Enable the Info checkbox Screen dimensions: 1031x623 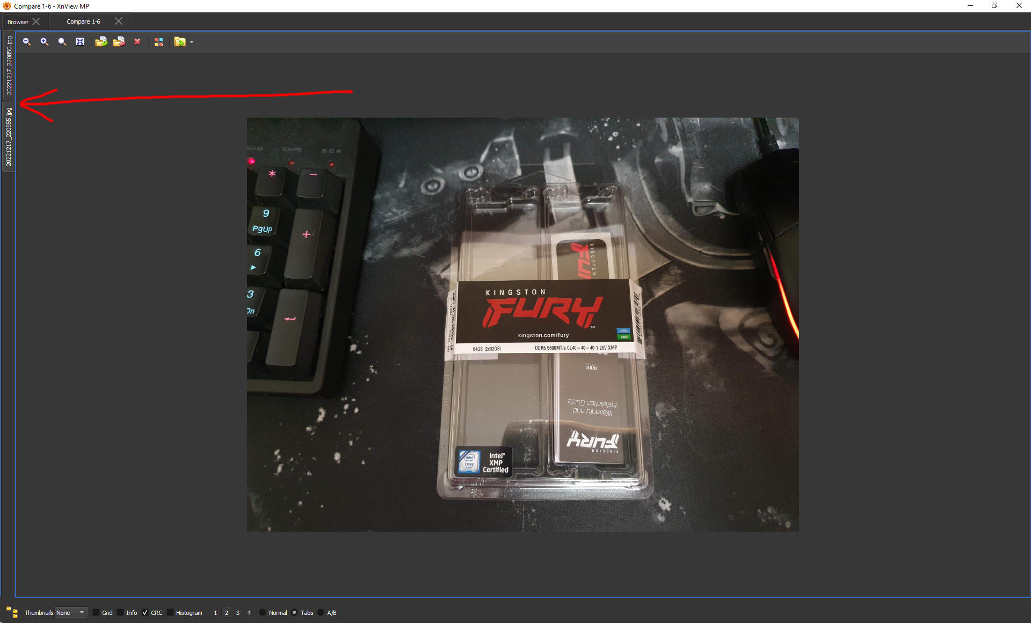coord(120,613)
